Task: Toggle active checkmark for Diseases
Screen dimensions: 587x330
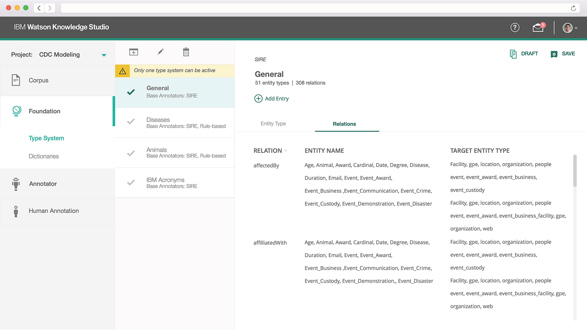Action: [x=131, y=122]
